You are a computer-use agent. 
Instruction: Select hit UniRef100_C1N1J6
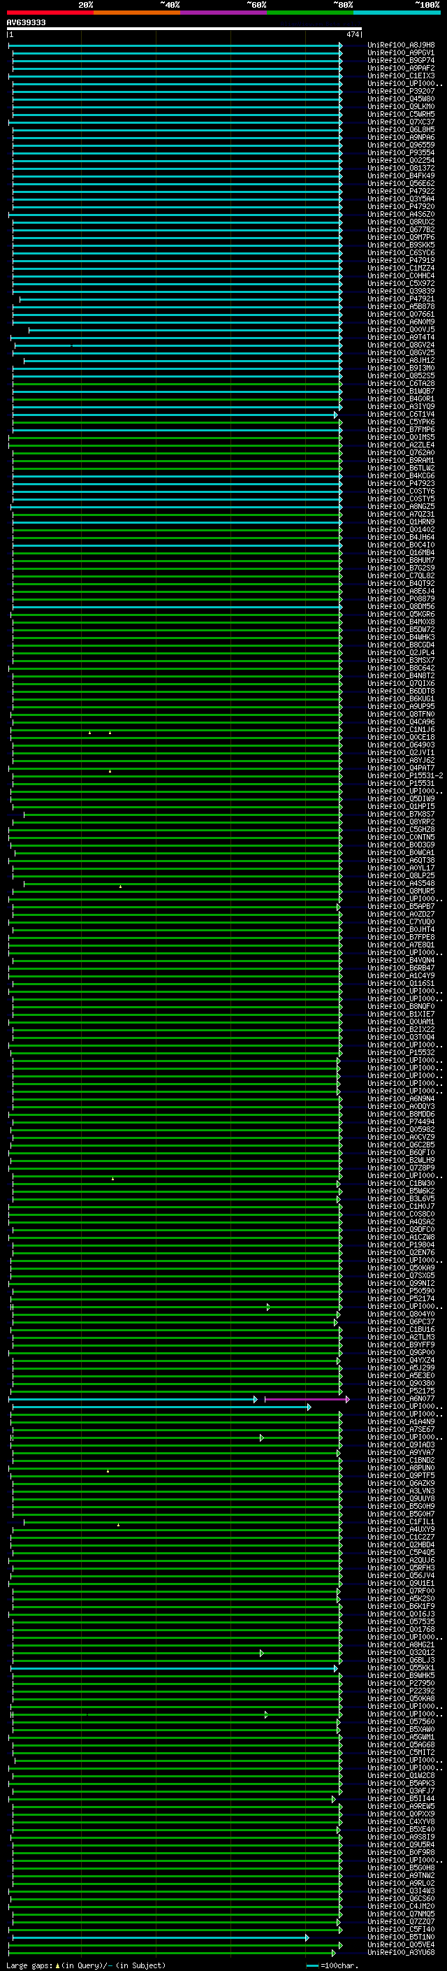pyautogui.click(x=401, y=730)
